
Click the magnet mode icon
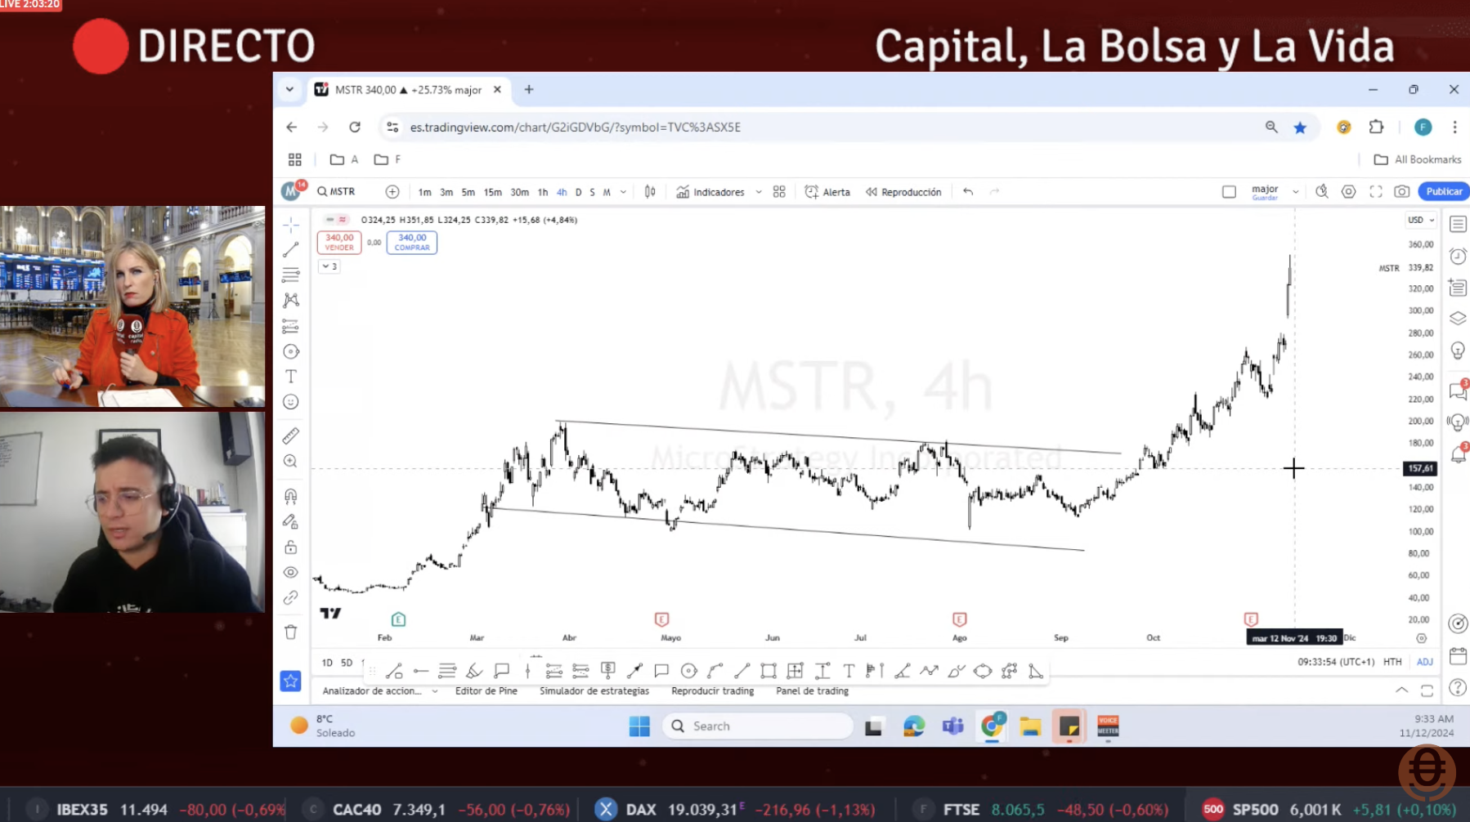click(x=291, y=496)
